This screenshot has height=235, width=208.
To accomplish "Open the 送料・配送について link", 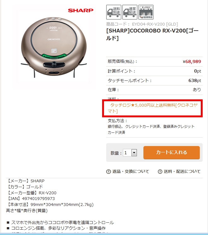I will (x=182, y=172).
